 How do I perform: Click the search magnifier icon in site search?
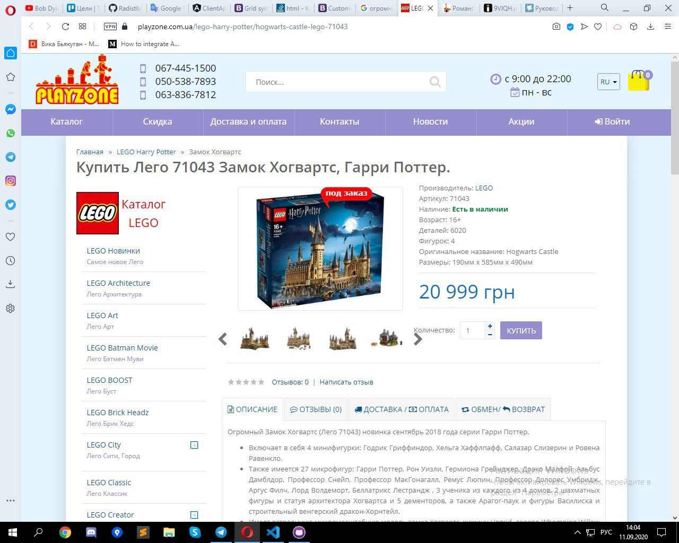[435, 82]
